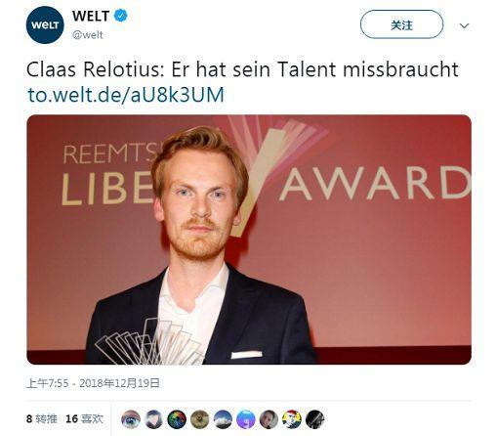
Task: Open the cloudy sky liker avatar
Action: (x=223, y=419)
